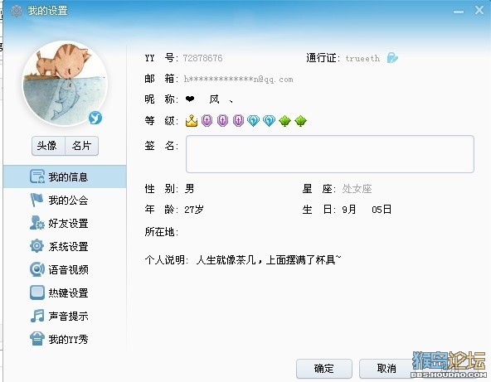Click the 头像 button
Image resolution: width=491 pixels, height=382 pixels.
point(48,146)
